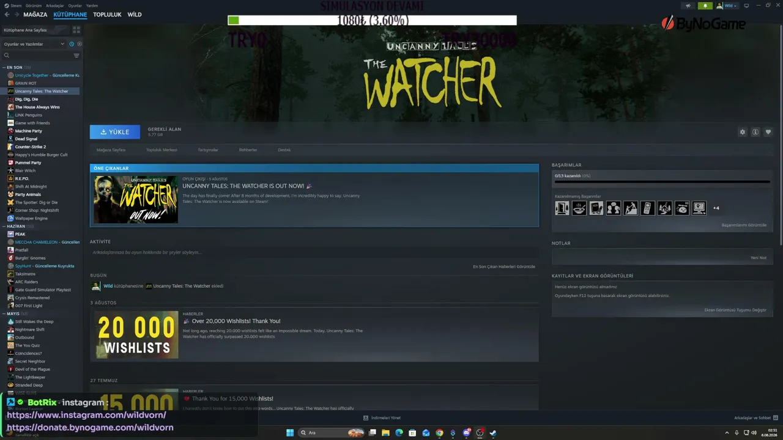The height and width of the screenshot is (440, 783).
Task: Click the cabin in woods achievement icon
Action: [665, 208]
